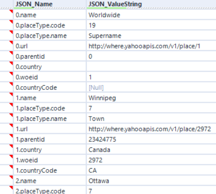Viewport: 216px width, 194px height.
Task: Click the 0.placeType.code cell
Action: tap(50, 25)
